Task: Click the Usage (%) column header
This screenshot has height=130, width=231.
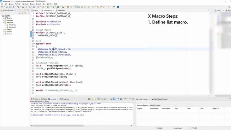Action: [x=216, y=108]
